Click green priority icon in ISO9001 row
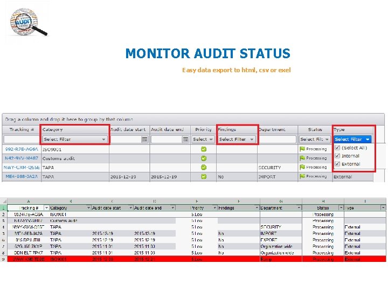The image size is (388, 291). click(204, 149)
